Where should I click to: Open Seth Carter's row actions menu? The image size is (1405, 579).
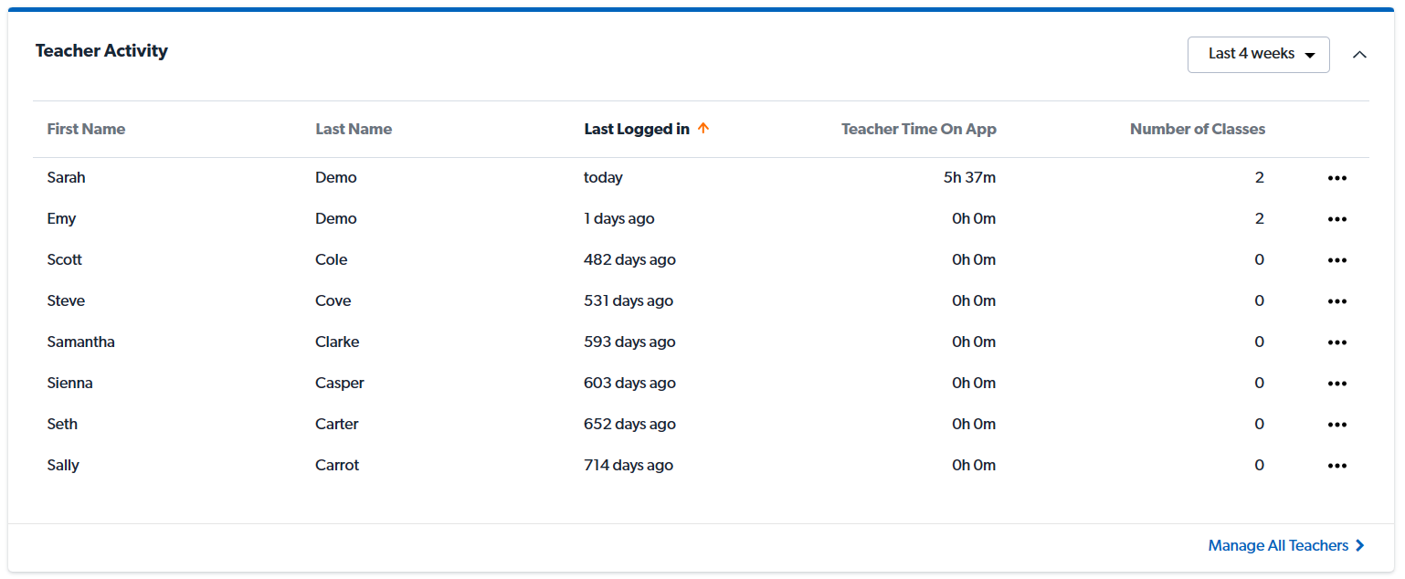click(1337, 424)
